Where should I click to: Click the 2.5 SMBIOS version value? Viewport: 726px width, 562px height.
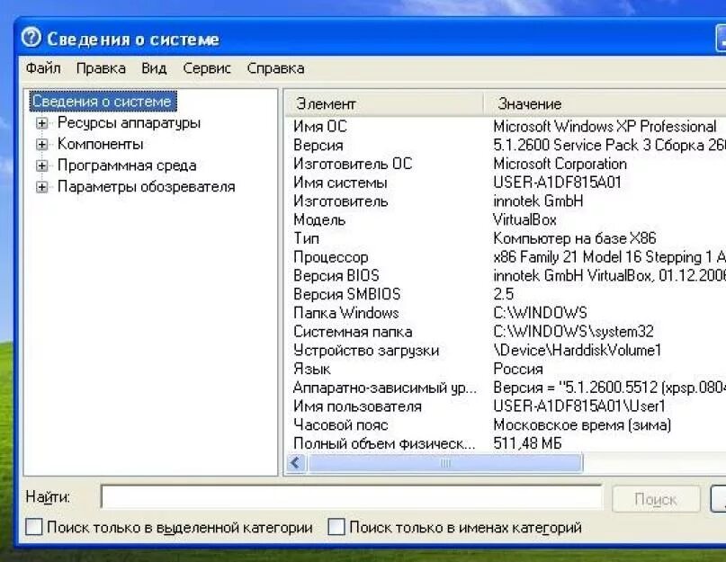click(x=503, y=294)
